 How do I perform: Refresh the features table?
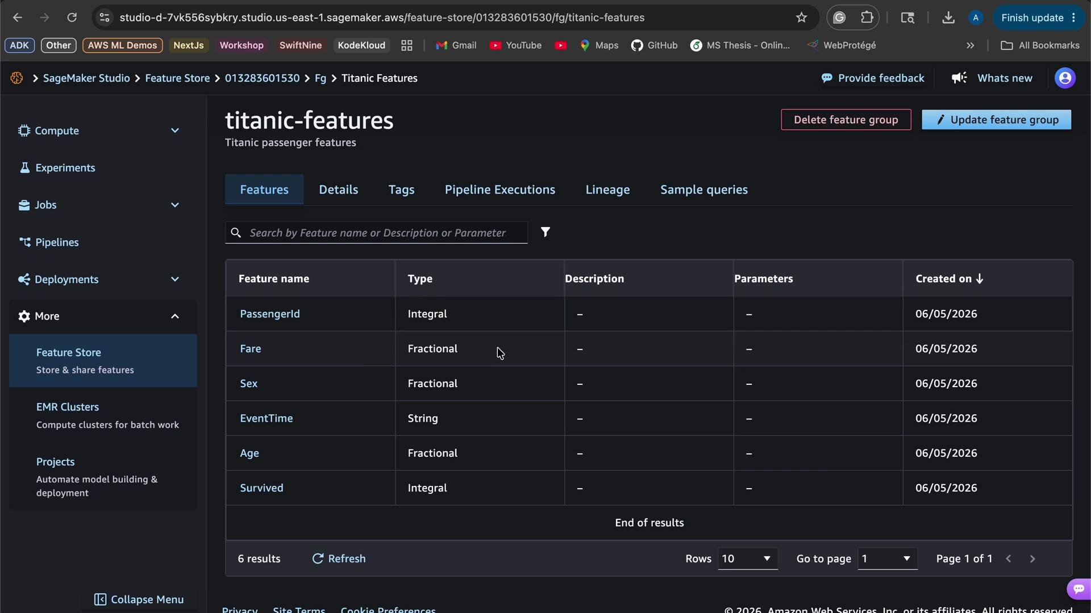click(x=339, y=559)
